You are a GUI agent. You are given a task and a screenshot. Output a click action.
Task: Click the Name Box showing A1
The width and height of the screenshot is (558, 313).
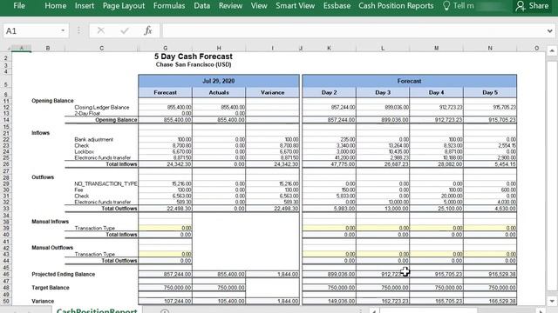[x=31, y=31]
